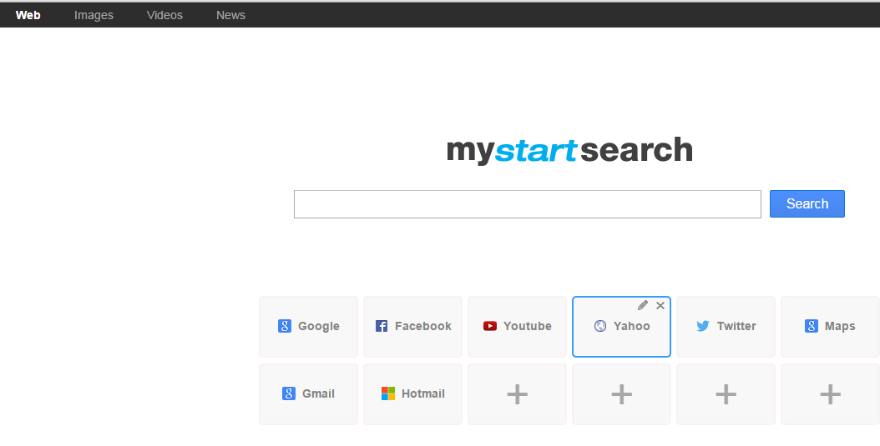Open the Twitter shortcut tile
The width and height of the screenshot is (880, 446).
(x=726, y=327)
